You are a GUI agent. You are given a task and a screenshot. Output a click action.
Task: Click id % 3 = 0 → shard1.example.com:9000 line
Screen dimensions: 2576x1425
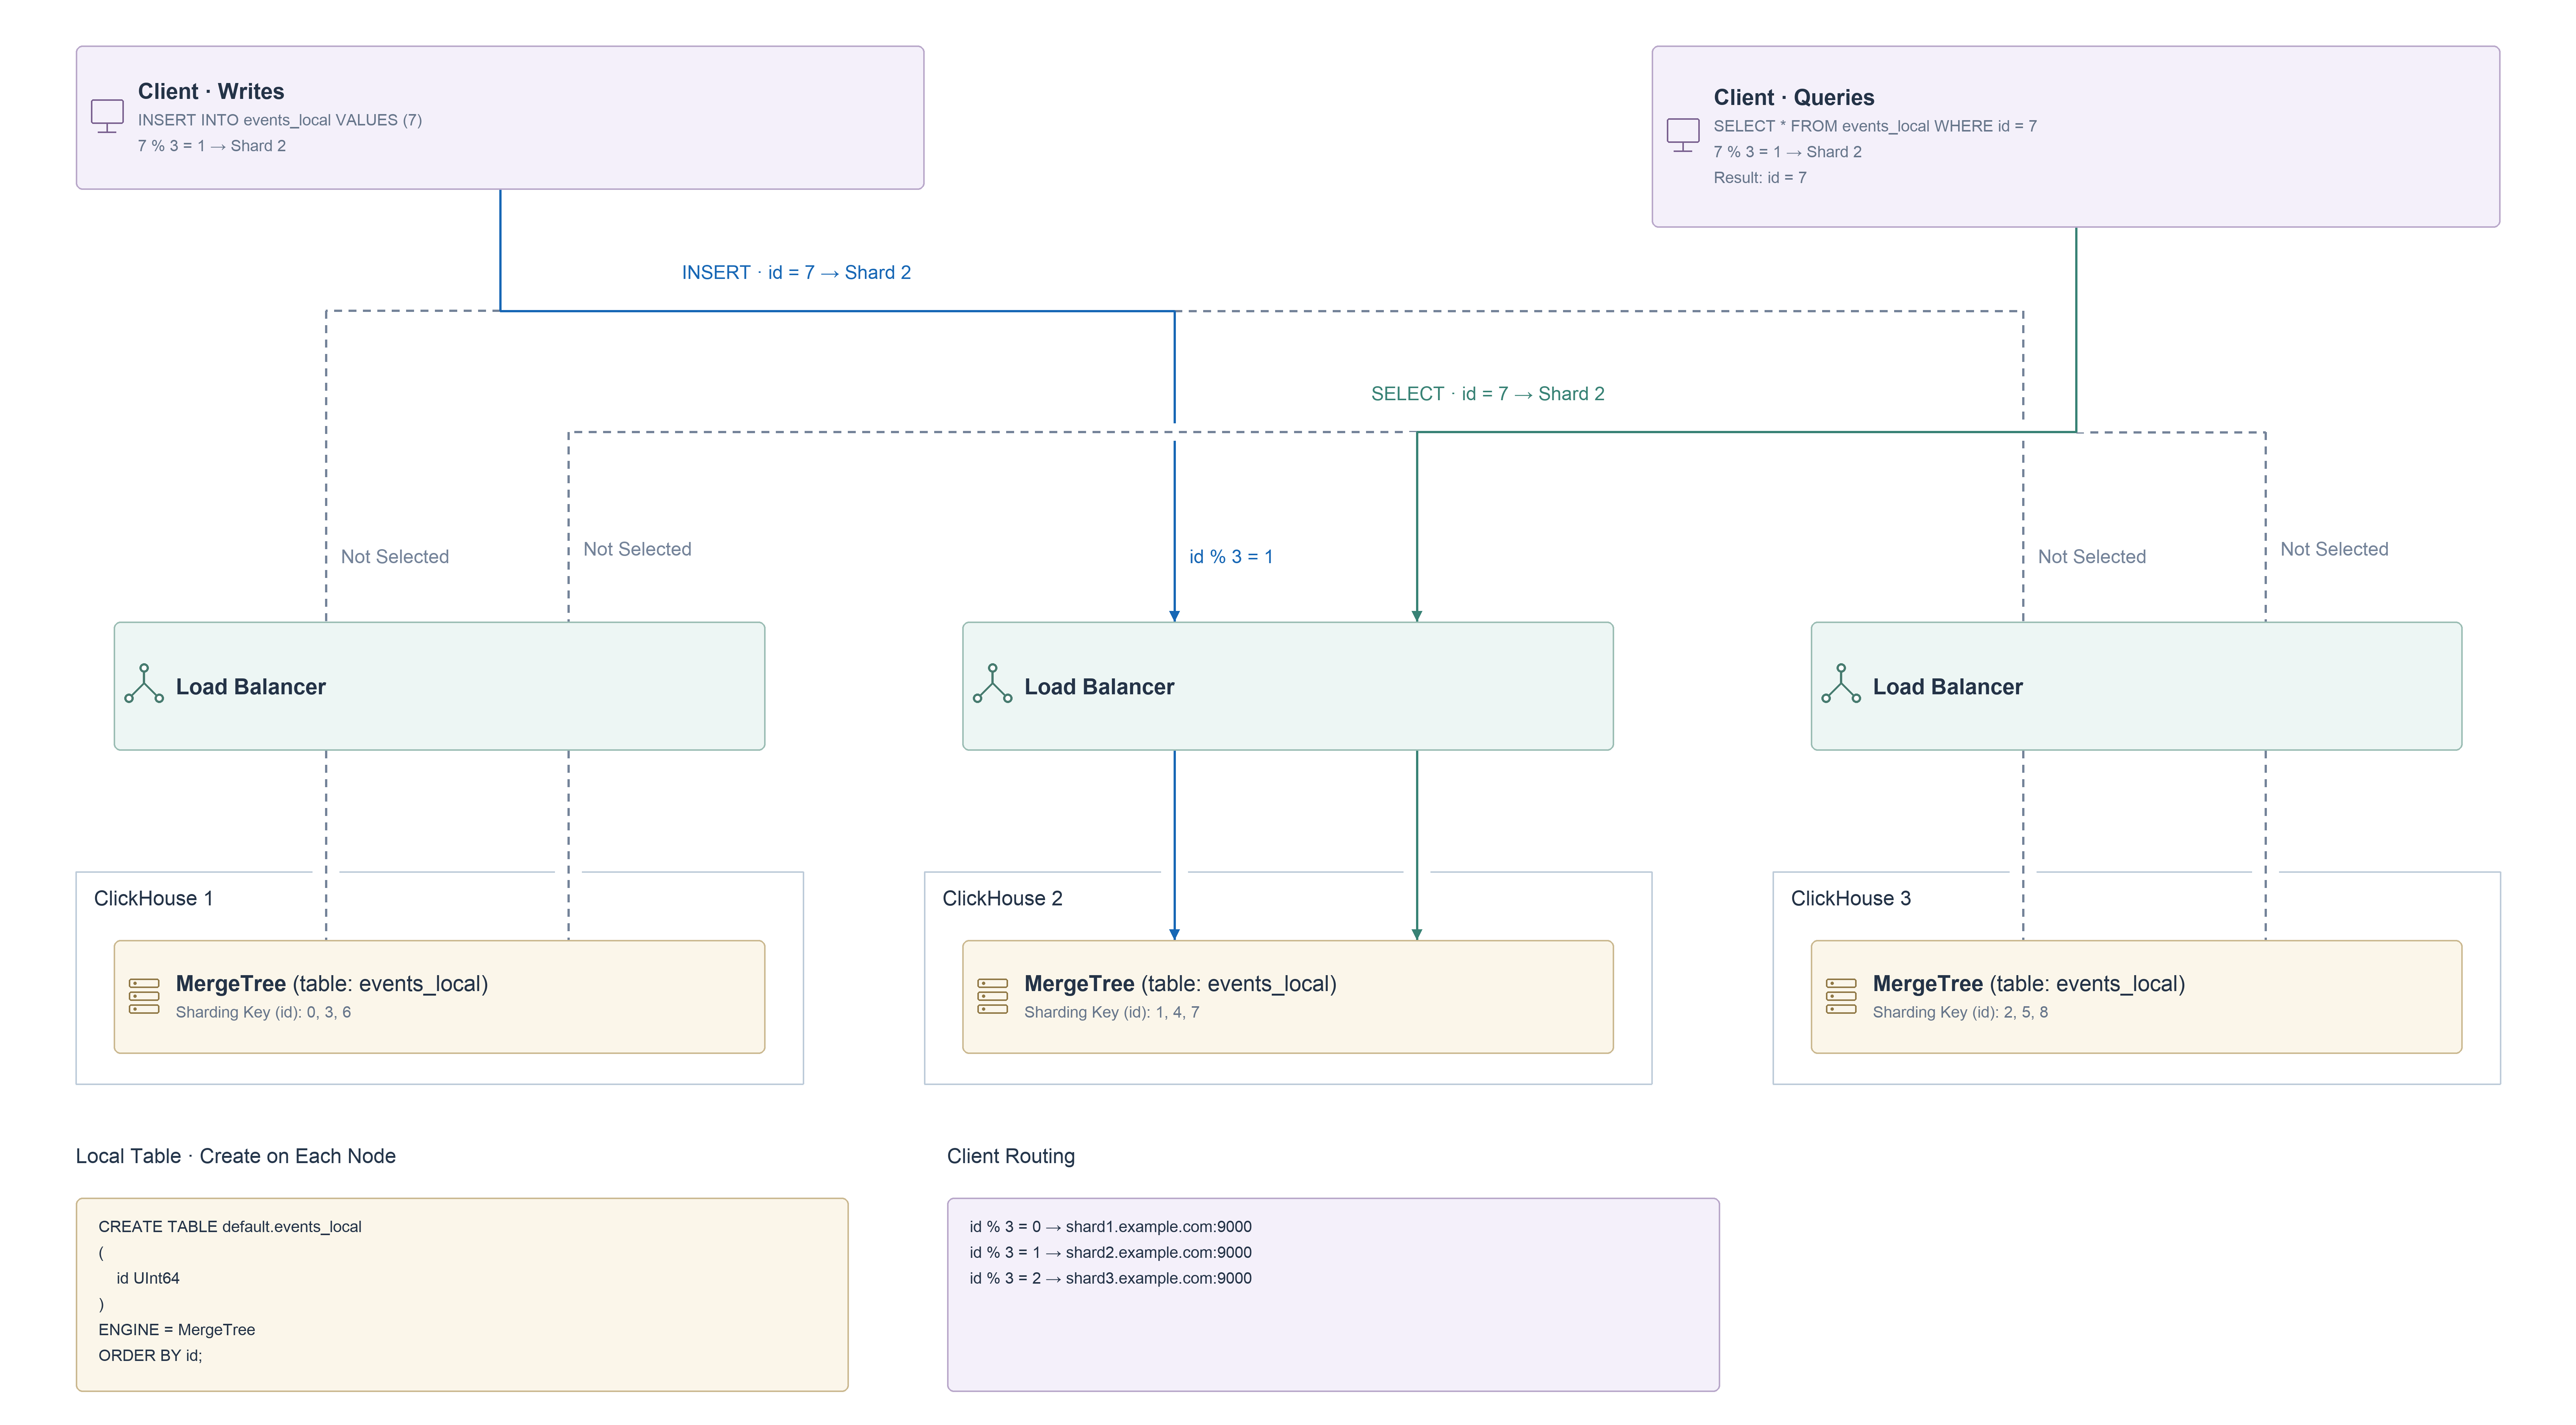1110,1226
